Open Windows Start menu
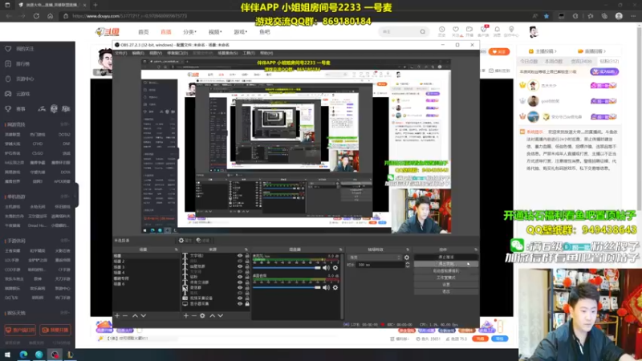642x361 pixels. coord(7,355)
